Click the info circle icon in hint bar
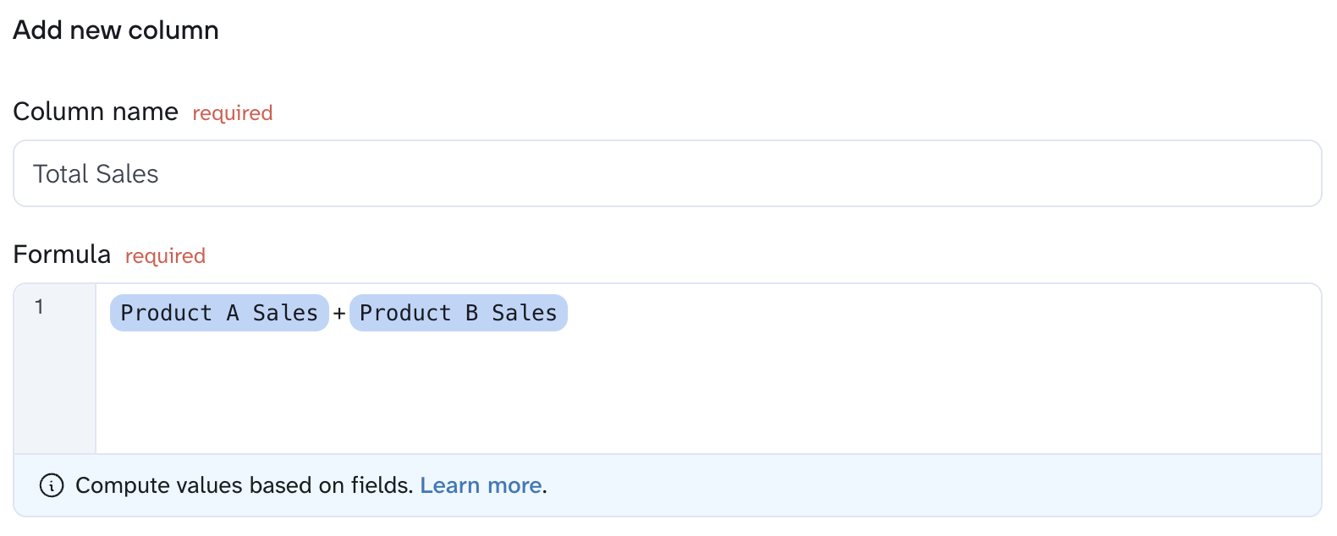 pos(52,485)
